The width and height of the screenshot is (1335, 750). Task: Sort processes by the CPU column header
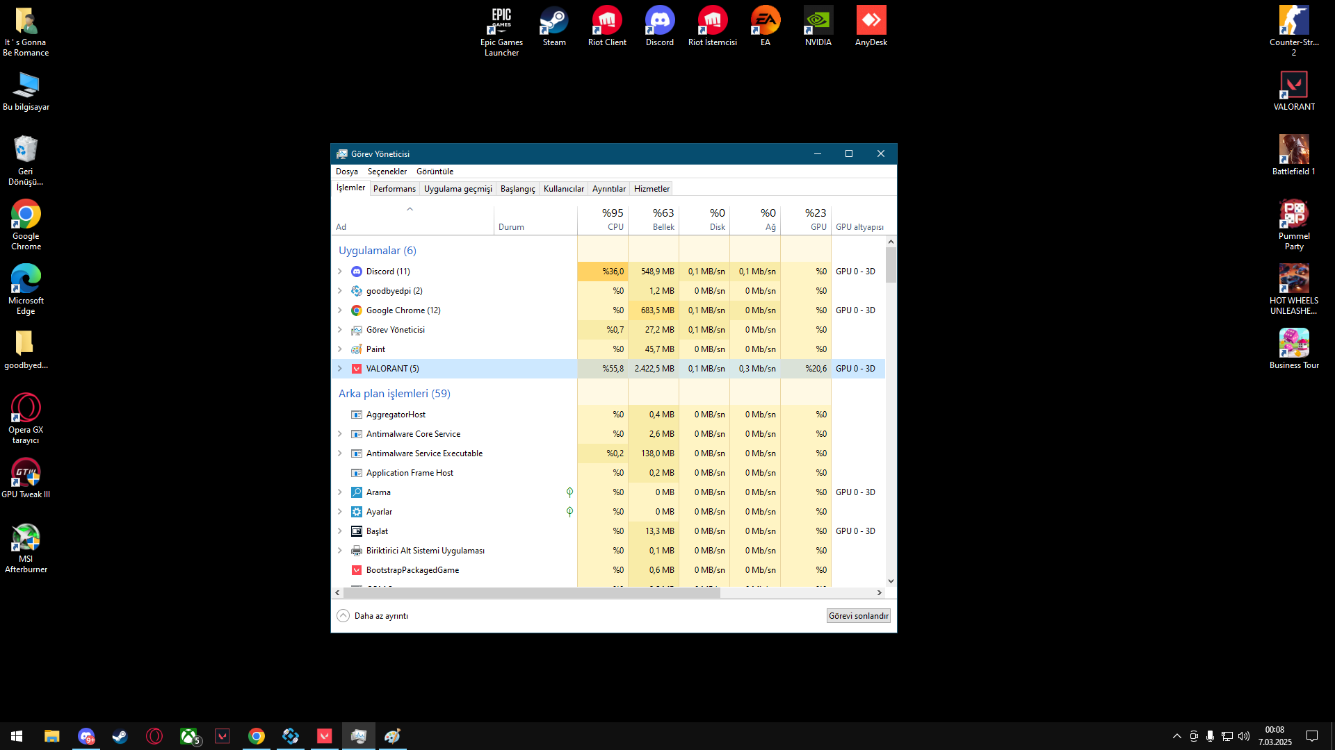[603, 219]
